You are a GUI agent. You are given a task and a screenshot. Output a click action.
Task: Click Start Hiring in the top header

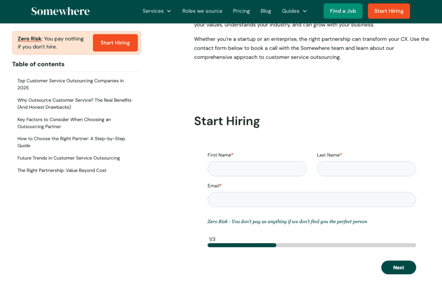coord(389,11)
